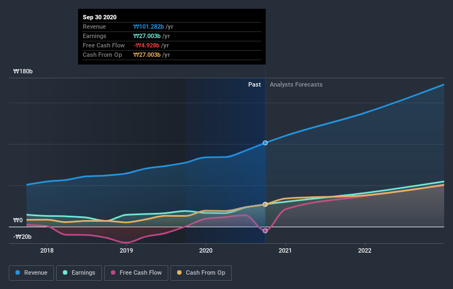Click the Cash From Op label in tooltip

(x=102, y=55)
